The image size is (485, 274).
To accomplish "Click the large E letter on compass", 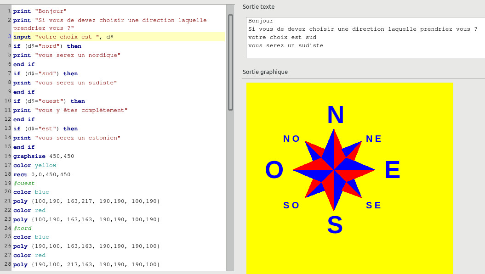I will pyautogui.click(x=392, y=170).
